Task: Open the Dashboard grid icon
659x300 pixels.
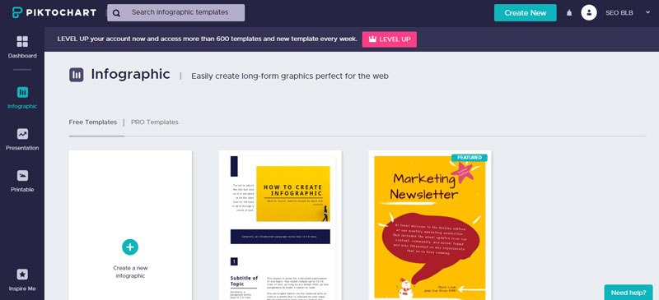Action: coord(22,42)
